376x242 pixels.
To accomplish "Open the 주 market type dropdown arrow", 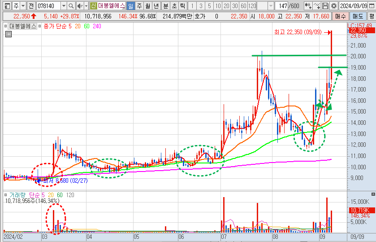I will pos(23,6).
